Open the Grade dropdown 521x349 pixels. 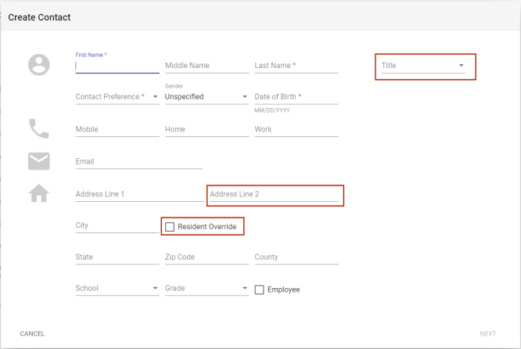point(207,289)
